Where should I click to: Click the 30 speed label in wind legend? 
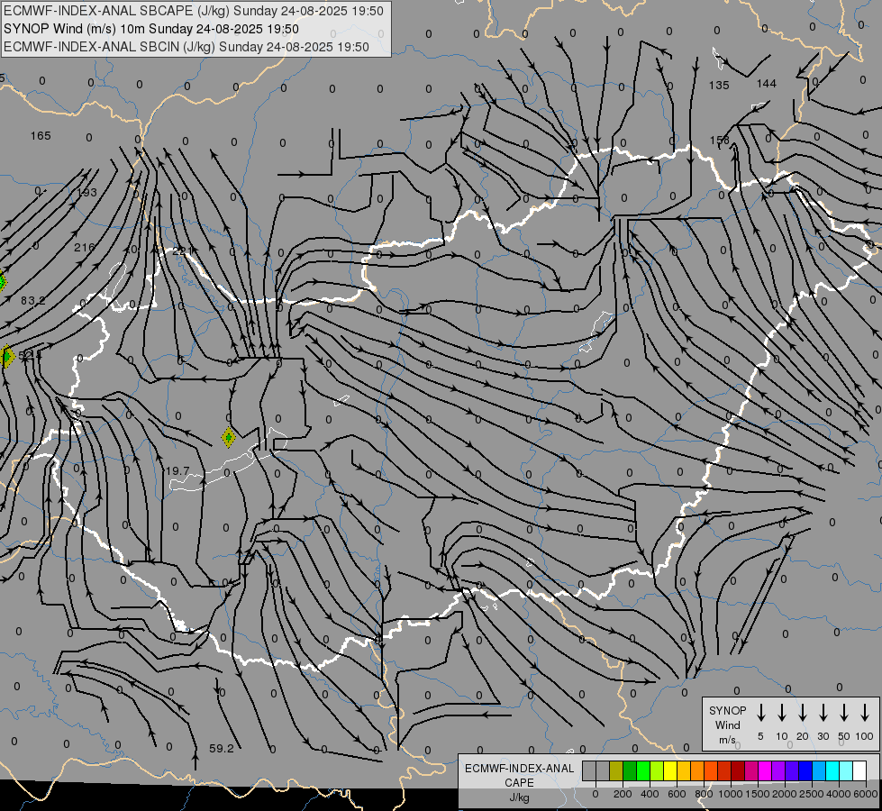tap(823, 736)
